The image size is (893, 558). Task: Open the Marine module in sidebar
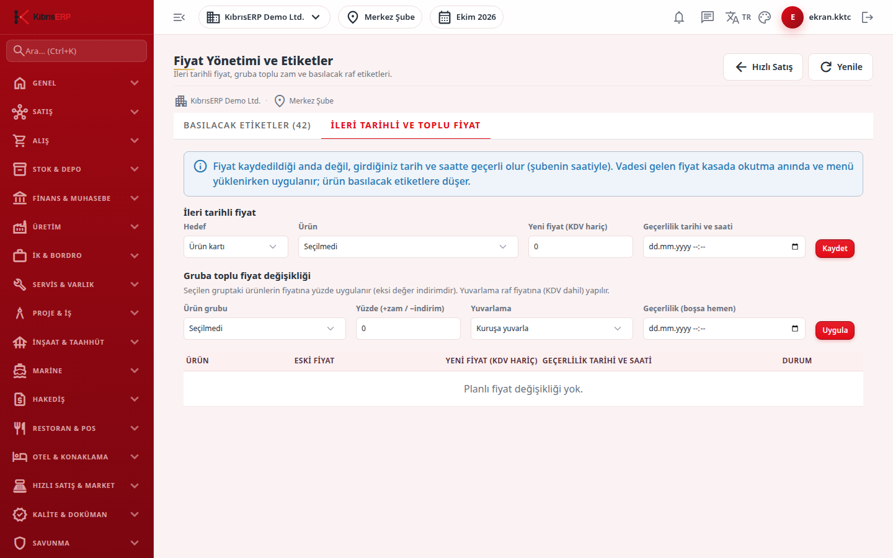tap(77, 371)
